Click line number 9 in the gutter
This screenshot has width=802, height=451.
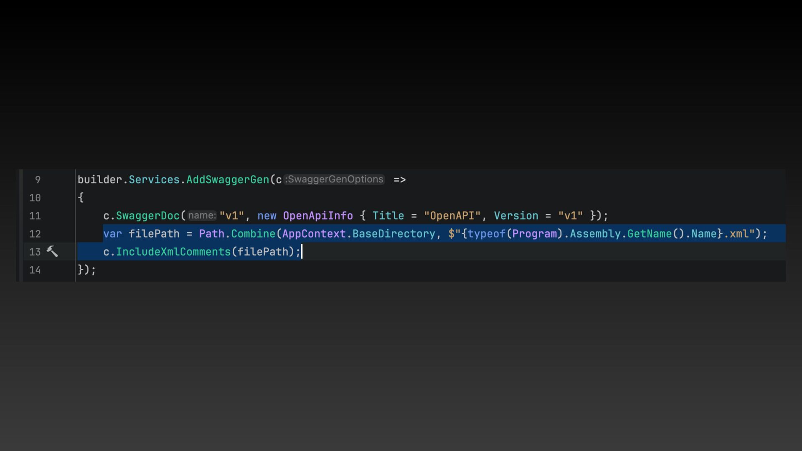pos(38,180)
